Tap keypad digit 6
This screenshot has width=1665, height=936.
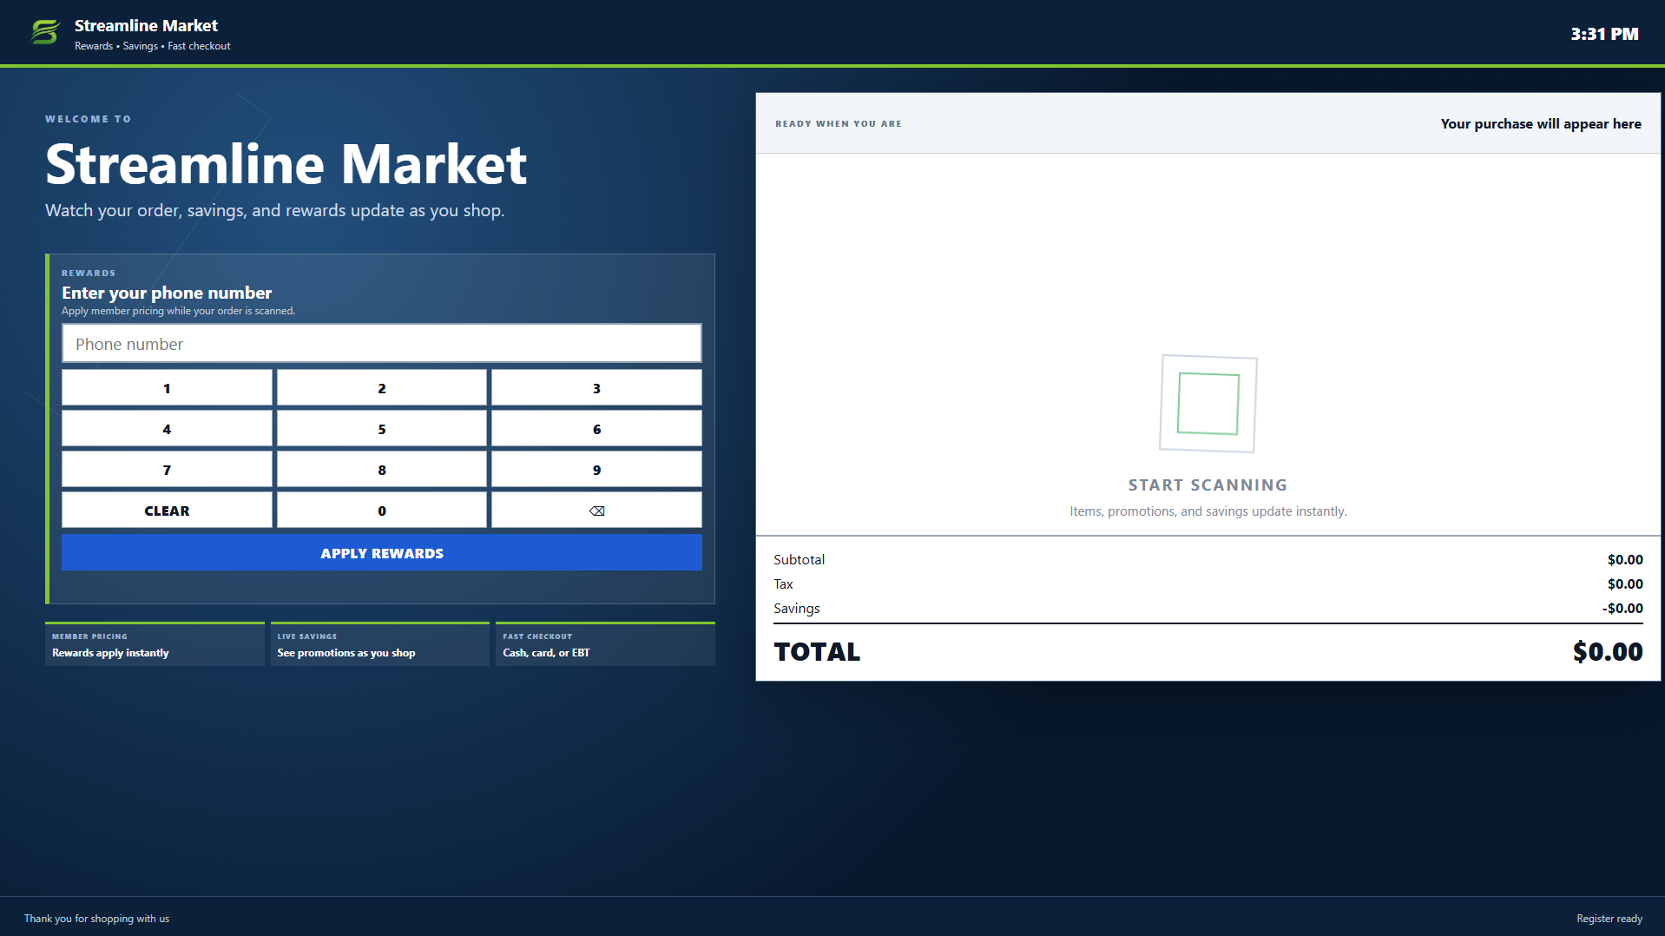coord(596,429)
